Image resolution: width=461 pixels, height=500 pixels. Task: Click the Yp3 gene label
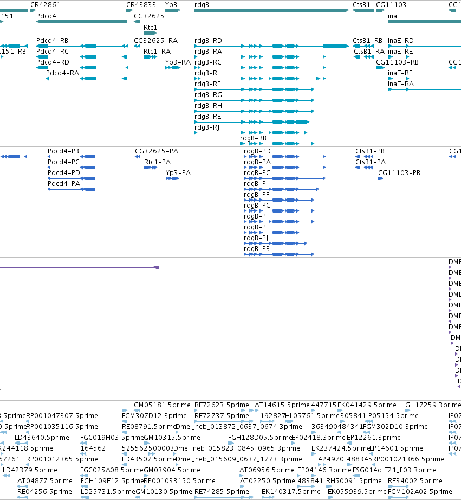171,5
